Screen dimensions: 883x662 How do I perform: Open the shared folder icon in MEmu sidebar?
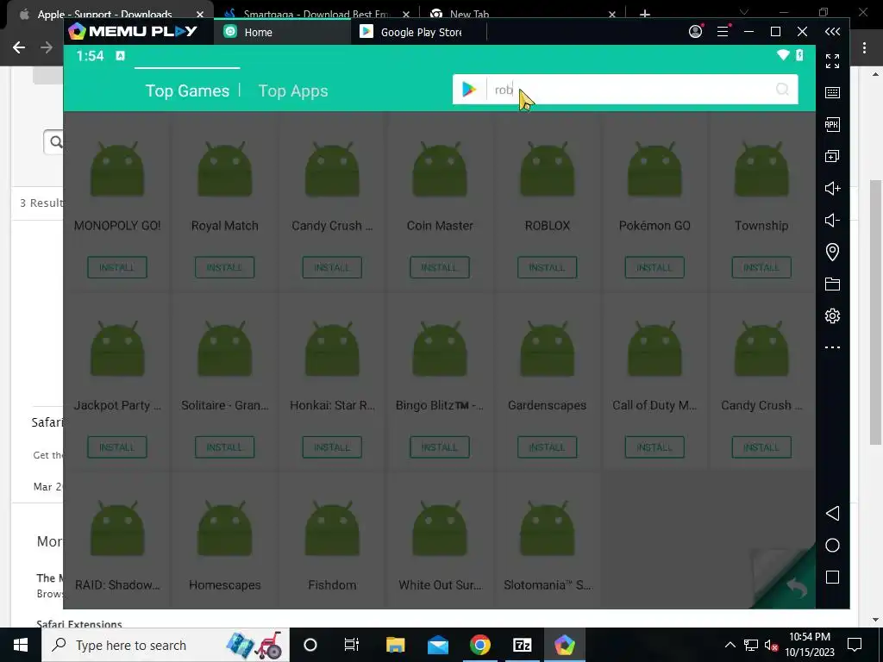(x=832, y=284)
